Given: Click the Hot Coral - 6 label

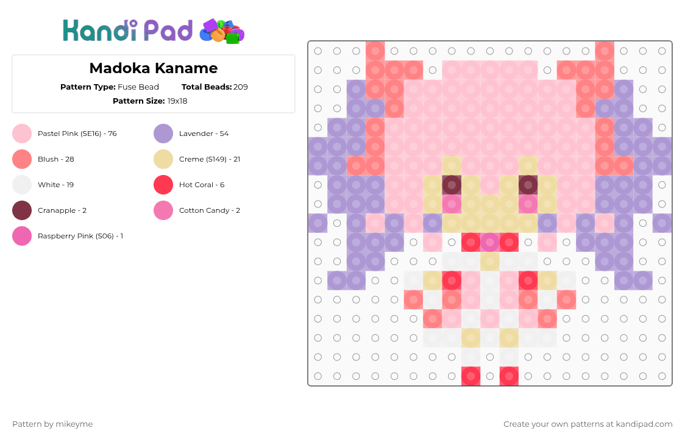Looking at the screenshot, I should click(202, 185).
